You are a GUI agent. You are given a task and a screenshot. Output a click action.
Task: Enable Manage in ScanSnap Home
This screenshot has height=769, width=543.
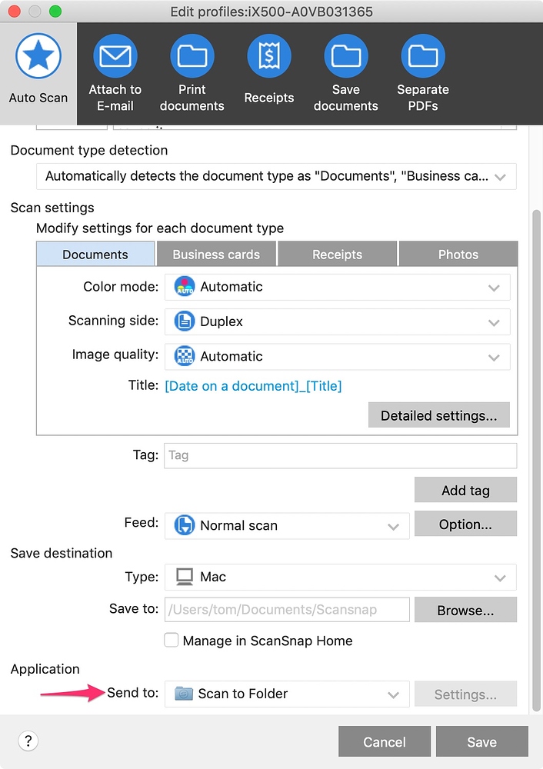[171, 640]
